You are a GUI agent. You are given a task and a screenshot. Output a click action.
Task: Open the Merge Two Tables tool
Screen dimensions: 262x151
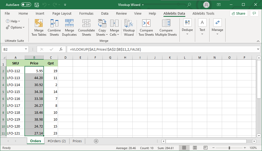[x=39, y=28]
